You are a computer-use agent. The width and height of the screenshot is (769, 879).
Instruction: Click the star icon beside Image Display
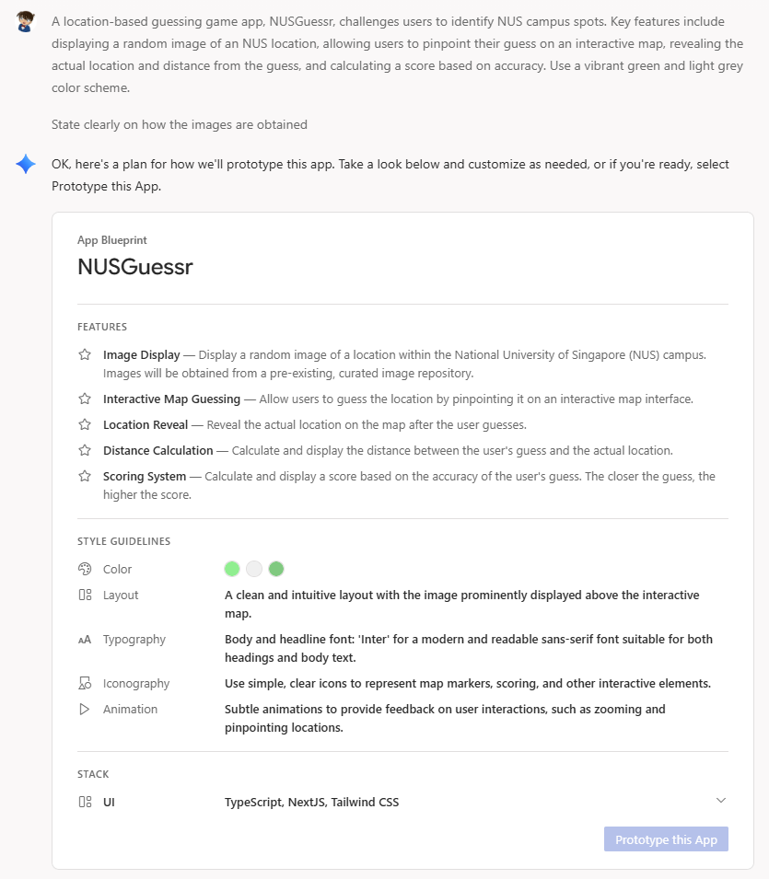pyautogui.click(x=85, y=354)
